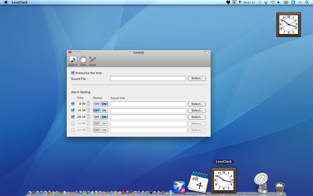The height and width of the screenshot is (196, 313).
Task: Uncheck Announce the time
Action: [73, 73]
